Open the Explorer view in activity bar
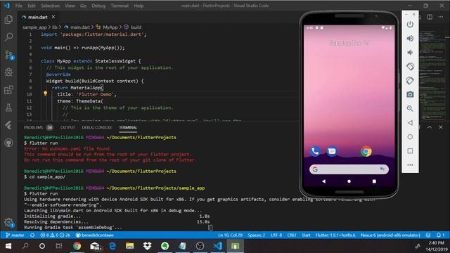 [8, 20]
